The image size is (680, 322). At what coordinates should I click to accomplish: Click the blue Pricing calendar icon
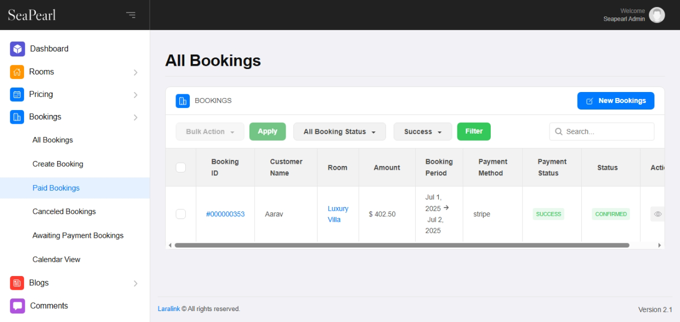point(17,94)
